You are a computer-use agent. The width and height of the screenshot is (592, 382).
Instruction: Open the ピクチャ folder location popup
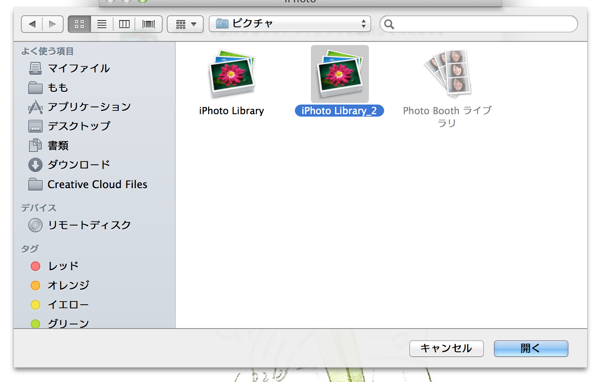coord(290,24)
